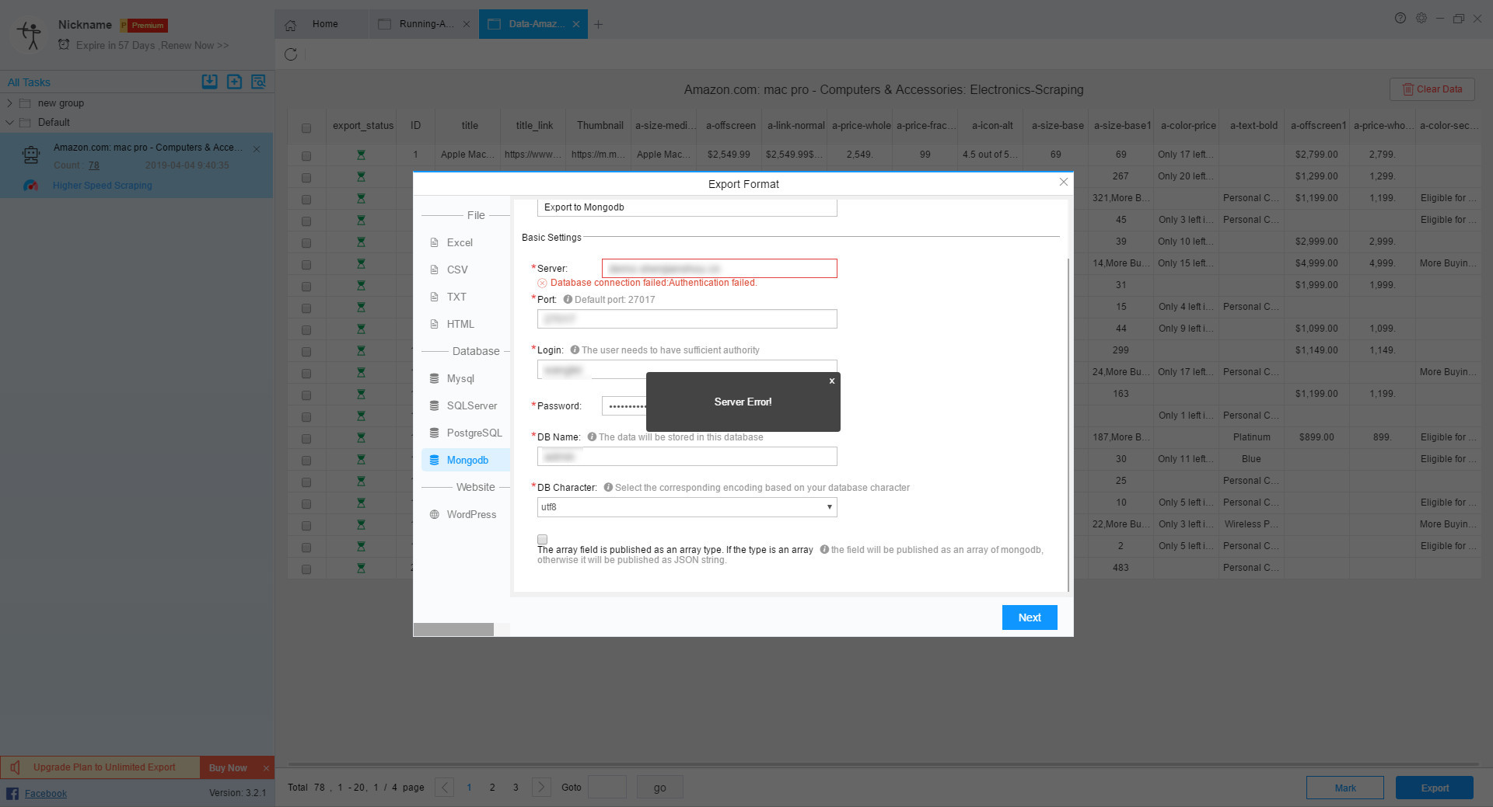Click the Upgrade Plan speaker icon
Image resolution: width=1493 pixels, height=807 pixels.
tap(16, 767)
